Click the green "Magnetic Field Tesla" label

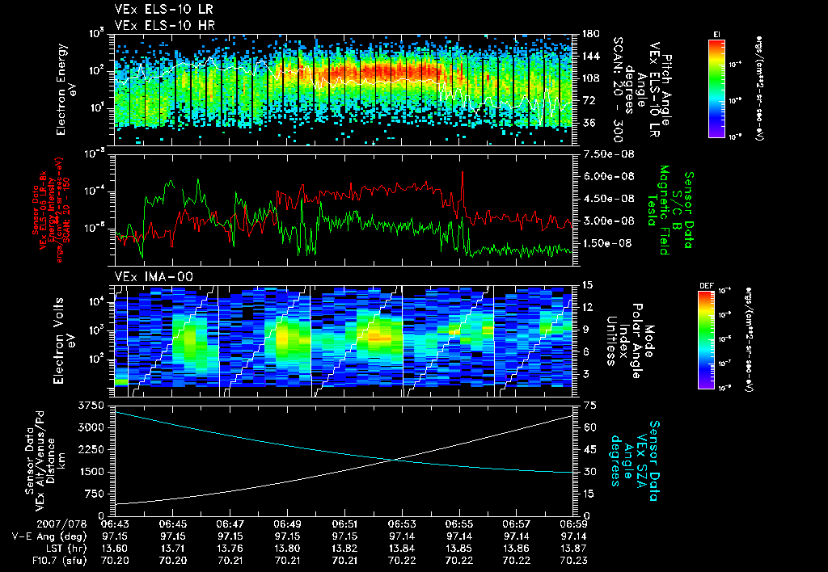tap(658, 210)
